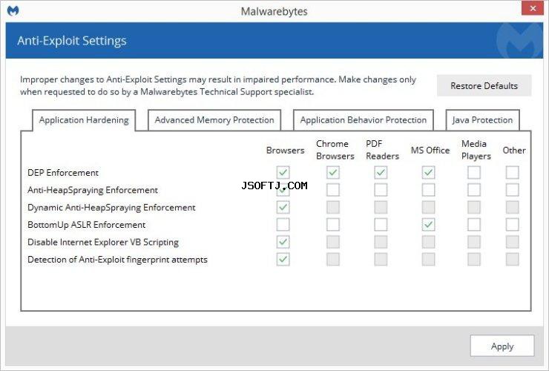Click Dynamic Anti-HeapSpraying Enforcement label

tap(111, 208)
